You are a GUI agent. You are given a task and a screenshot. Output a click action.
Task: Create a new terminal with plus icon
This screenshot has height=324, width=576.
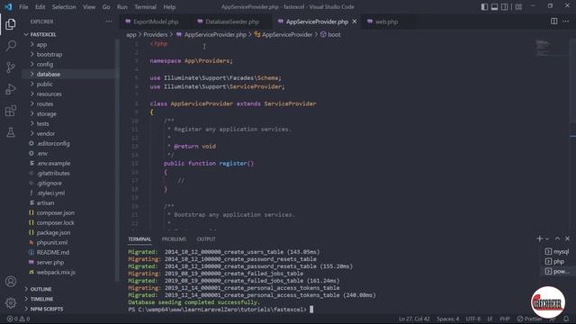tap(539, 238)
